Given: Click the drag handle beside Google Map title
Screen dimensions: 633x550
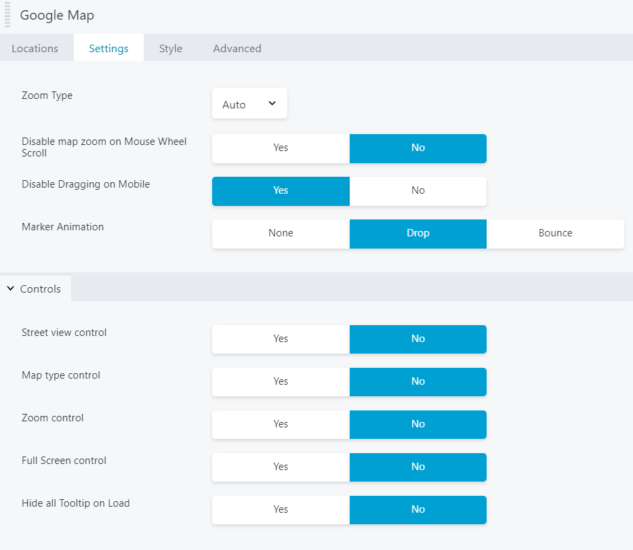Looking at the screenshot, I should [7, 16].
